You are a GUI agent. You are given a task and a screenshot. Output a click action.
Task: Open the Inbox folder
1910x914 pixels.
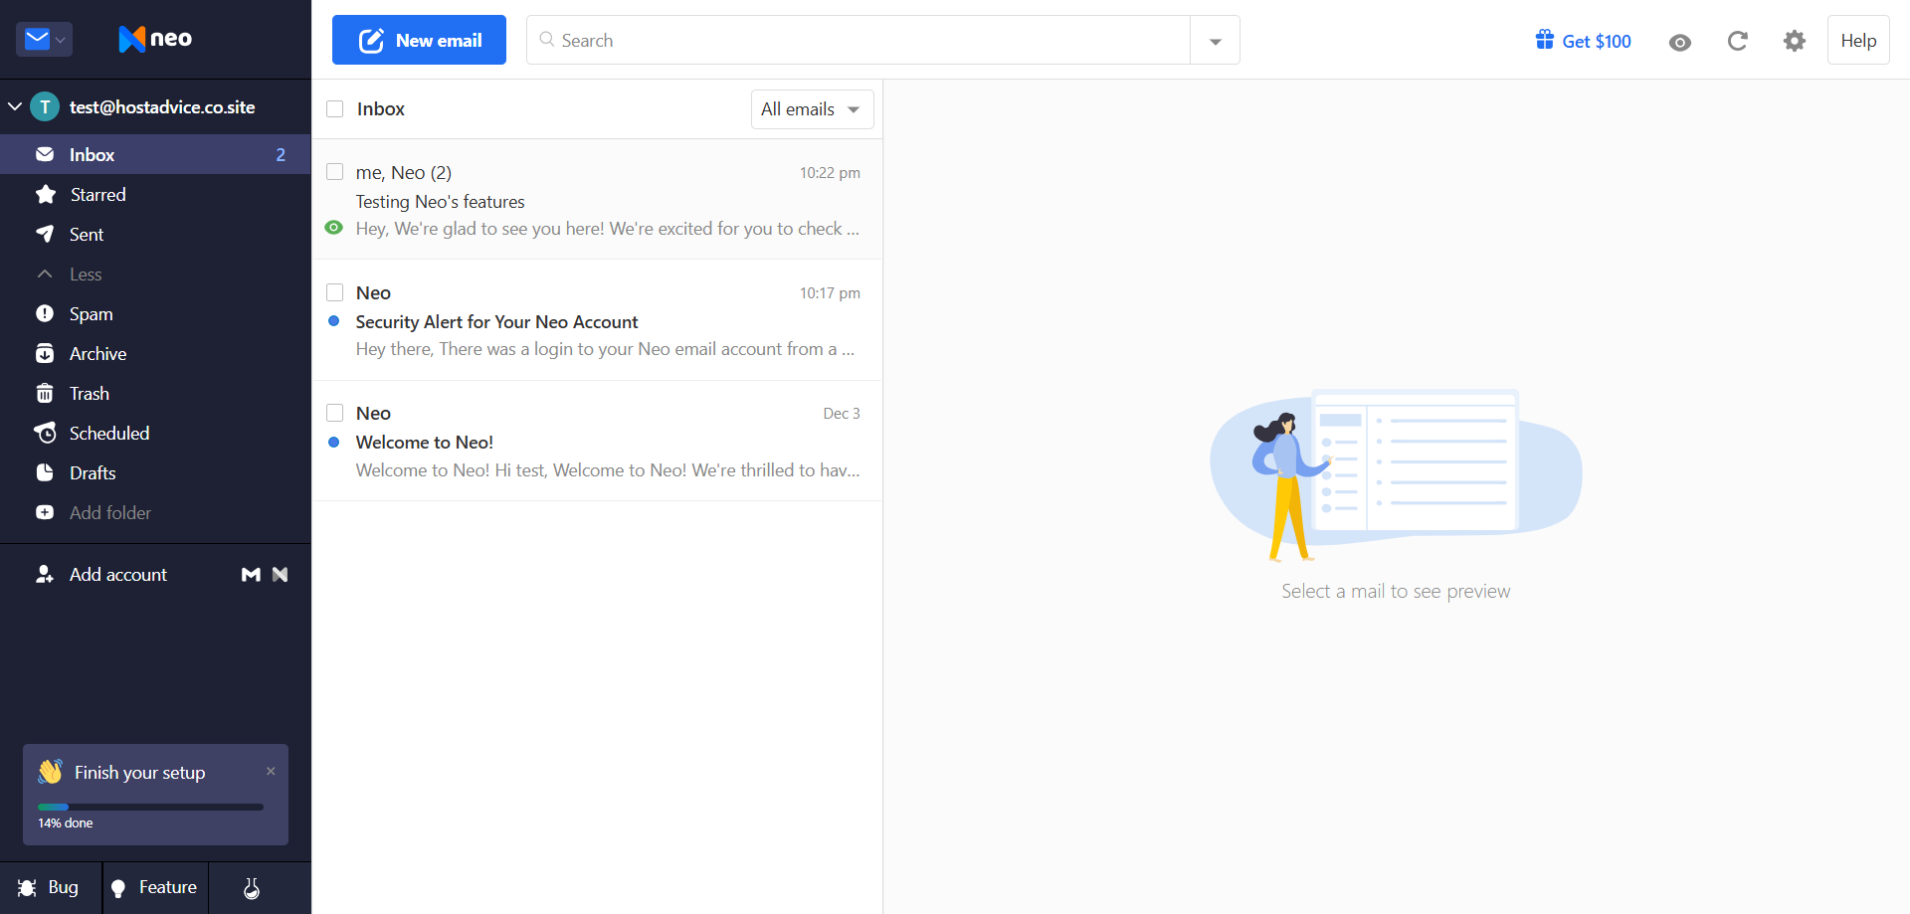point(155,154)
